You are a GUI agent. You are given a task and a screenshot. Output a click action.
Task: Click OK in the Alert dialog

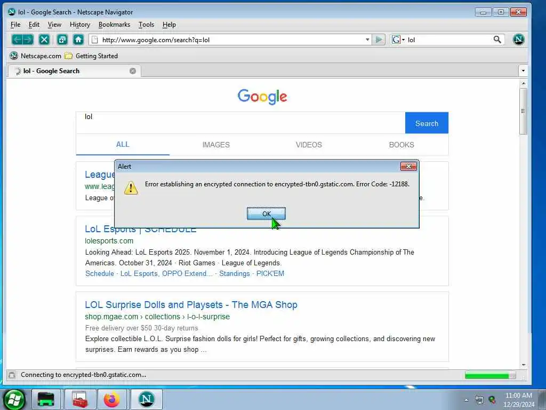pos(266,214)
